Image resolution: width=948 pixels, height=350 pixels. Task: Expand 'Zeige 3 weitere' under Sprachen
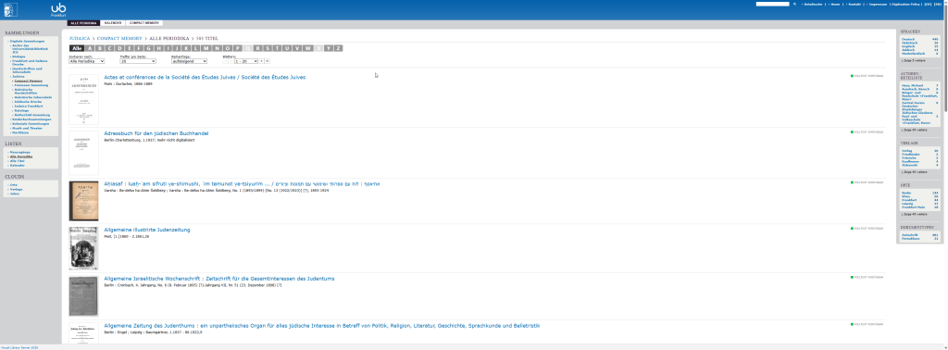[x=914, y=60]
